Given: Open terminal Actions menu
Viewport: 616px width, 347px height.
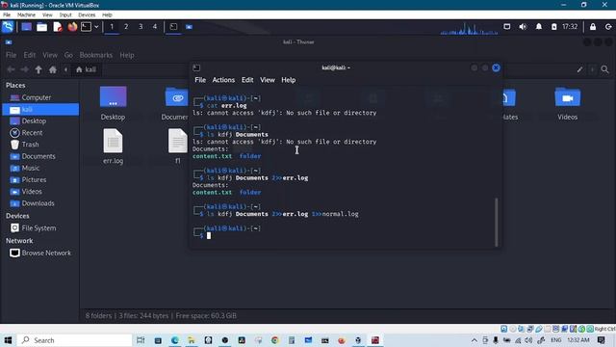Looking at the screenshot, I should 223,80.
